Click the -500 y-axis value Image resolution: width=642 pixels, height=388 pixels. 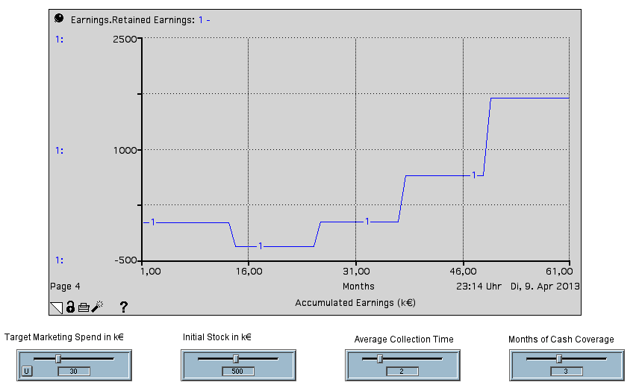125,260
